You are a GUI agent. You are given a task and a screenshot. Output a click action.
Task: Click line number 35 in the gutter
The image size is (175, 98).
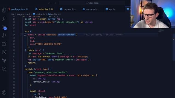point(14,69)
